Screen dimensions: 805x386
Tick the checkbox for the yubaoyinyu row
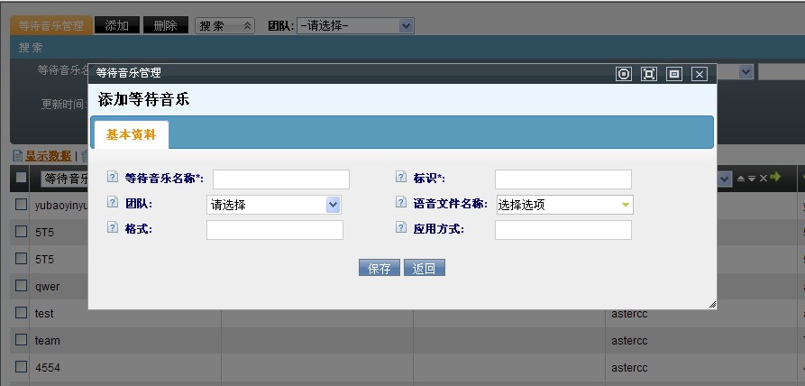tap(21, 205)
